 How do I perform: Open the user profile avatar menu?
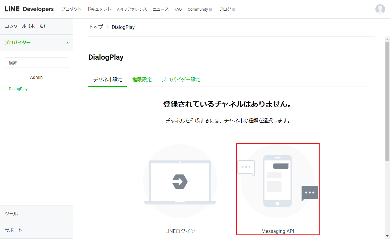380,9
